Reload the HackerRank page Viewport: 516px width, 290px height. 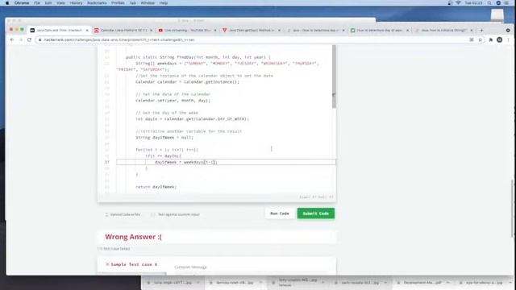click(29, 39)
